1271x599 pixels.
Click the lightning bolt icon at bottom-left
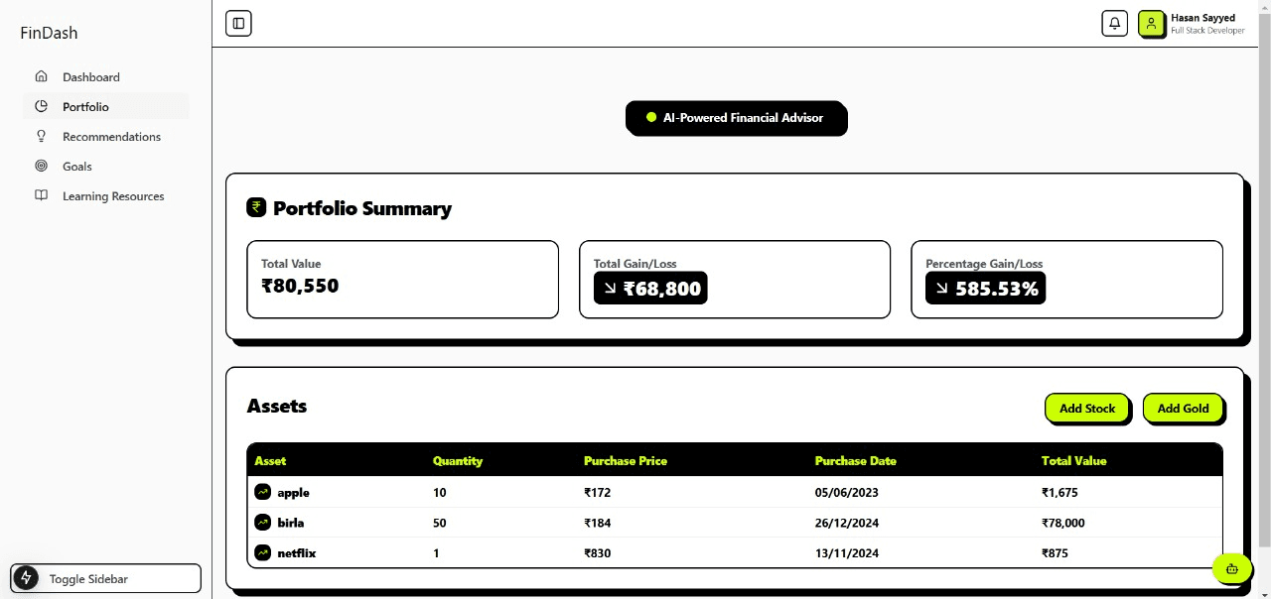point(26,578)
